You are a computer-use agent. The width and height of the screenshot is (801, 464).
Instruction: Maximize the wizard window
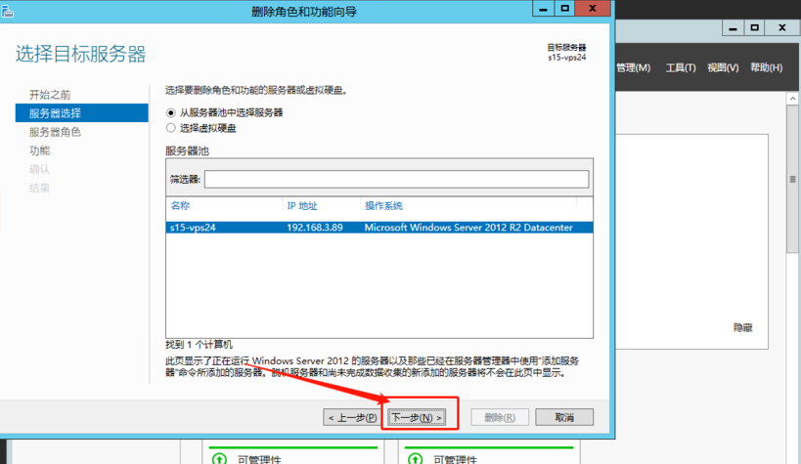(x=564, y=9)
